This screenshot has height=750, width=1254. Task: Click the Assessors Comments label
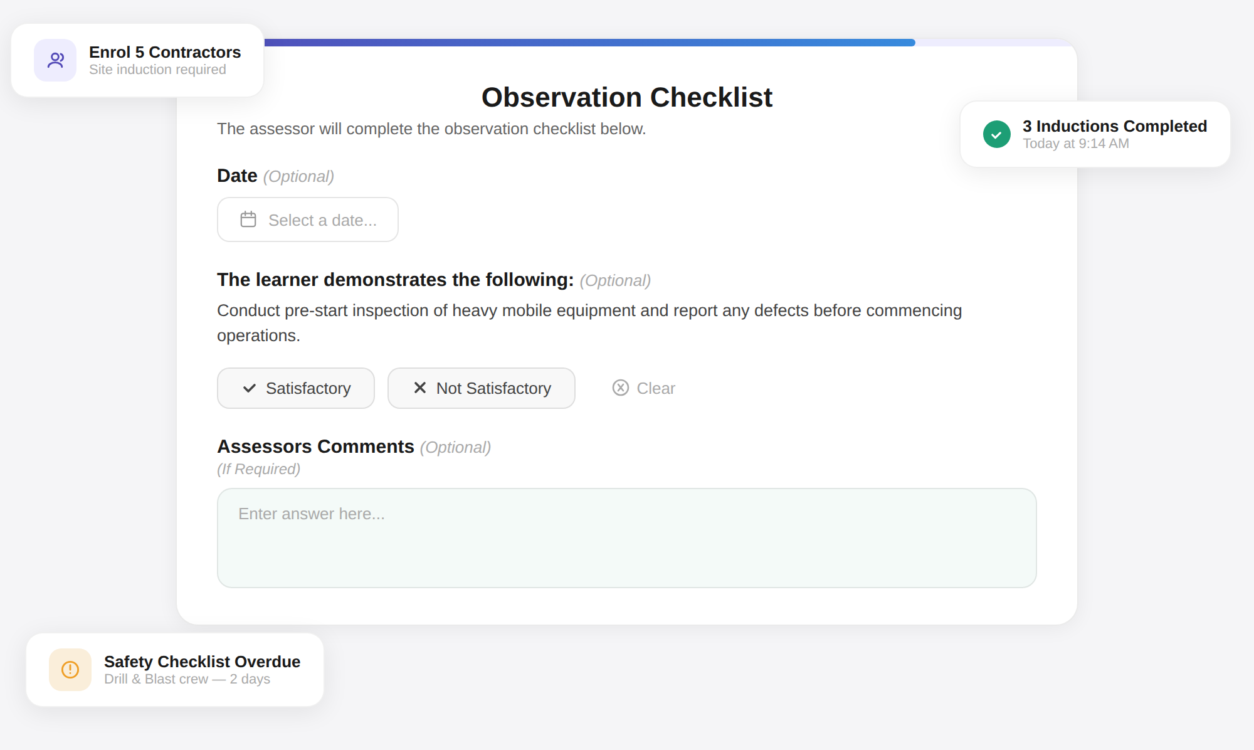point(315,446)
